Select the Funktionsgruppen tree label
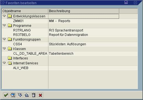This screenshot has height=100, width=143. click(x=27, y=40)
